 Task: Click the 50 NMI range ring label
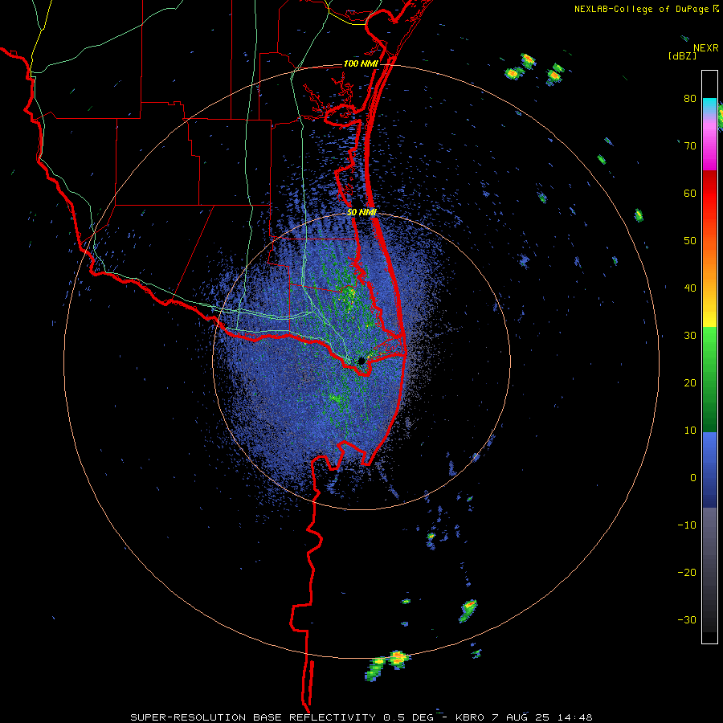(361, 213)
